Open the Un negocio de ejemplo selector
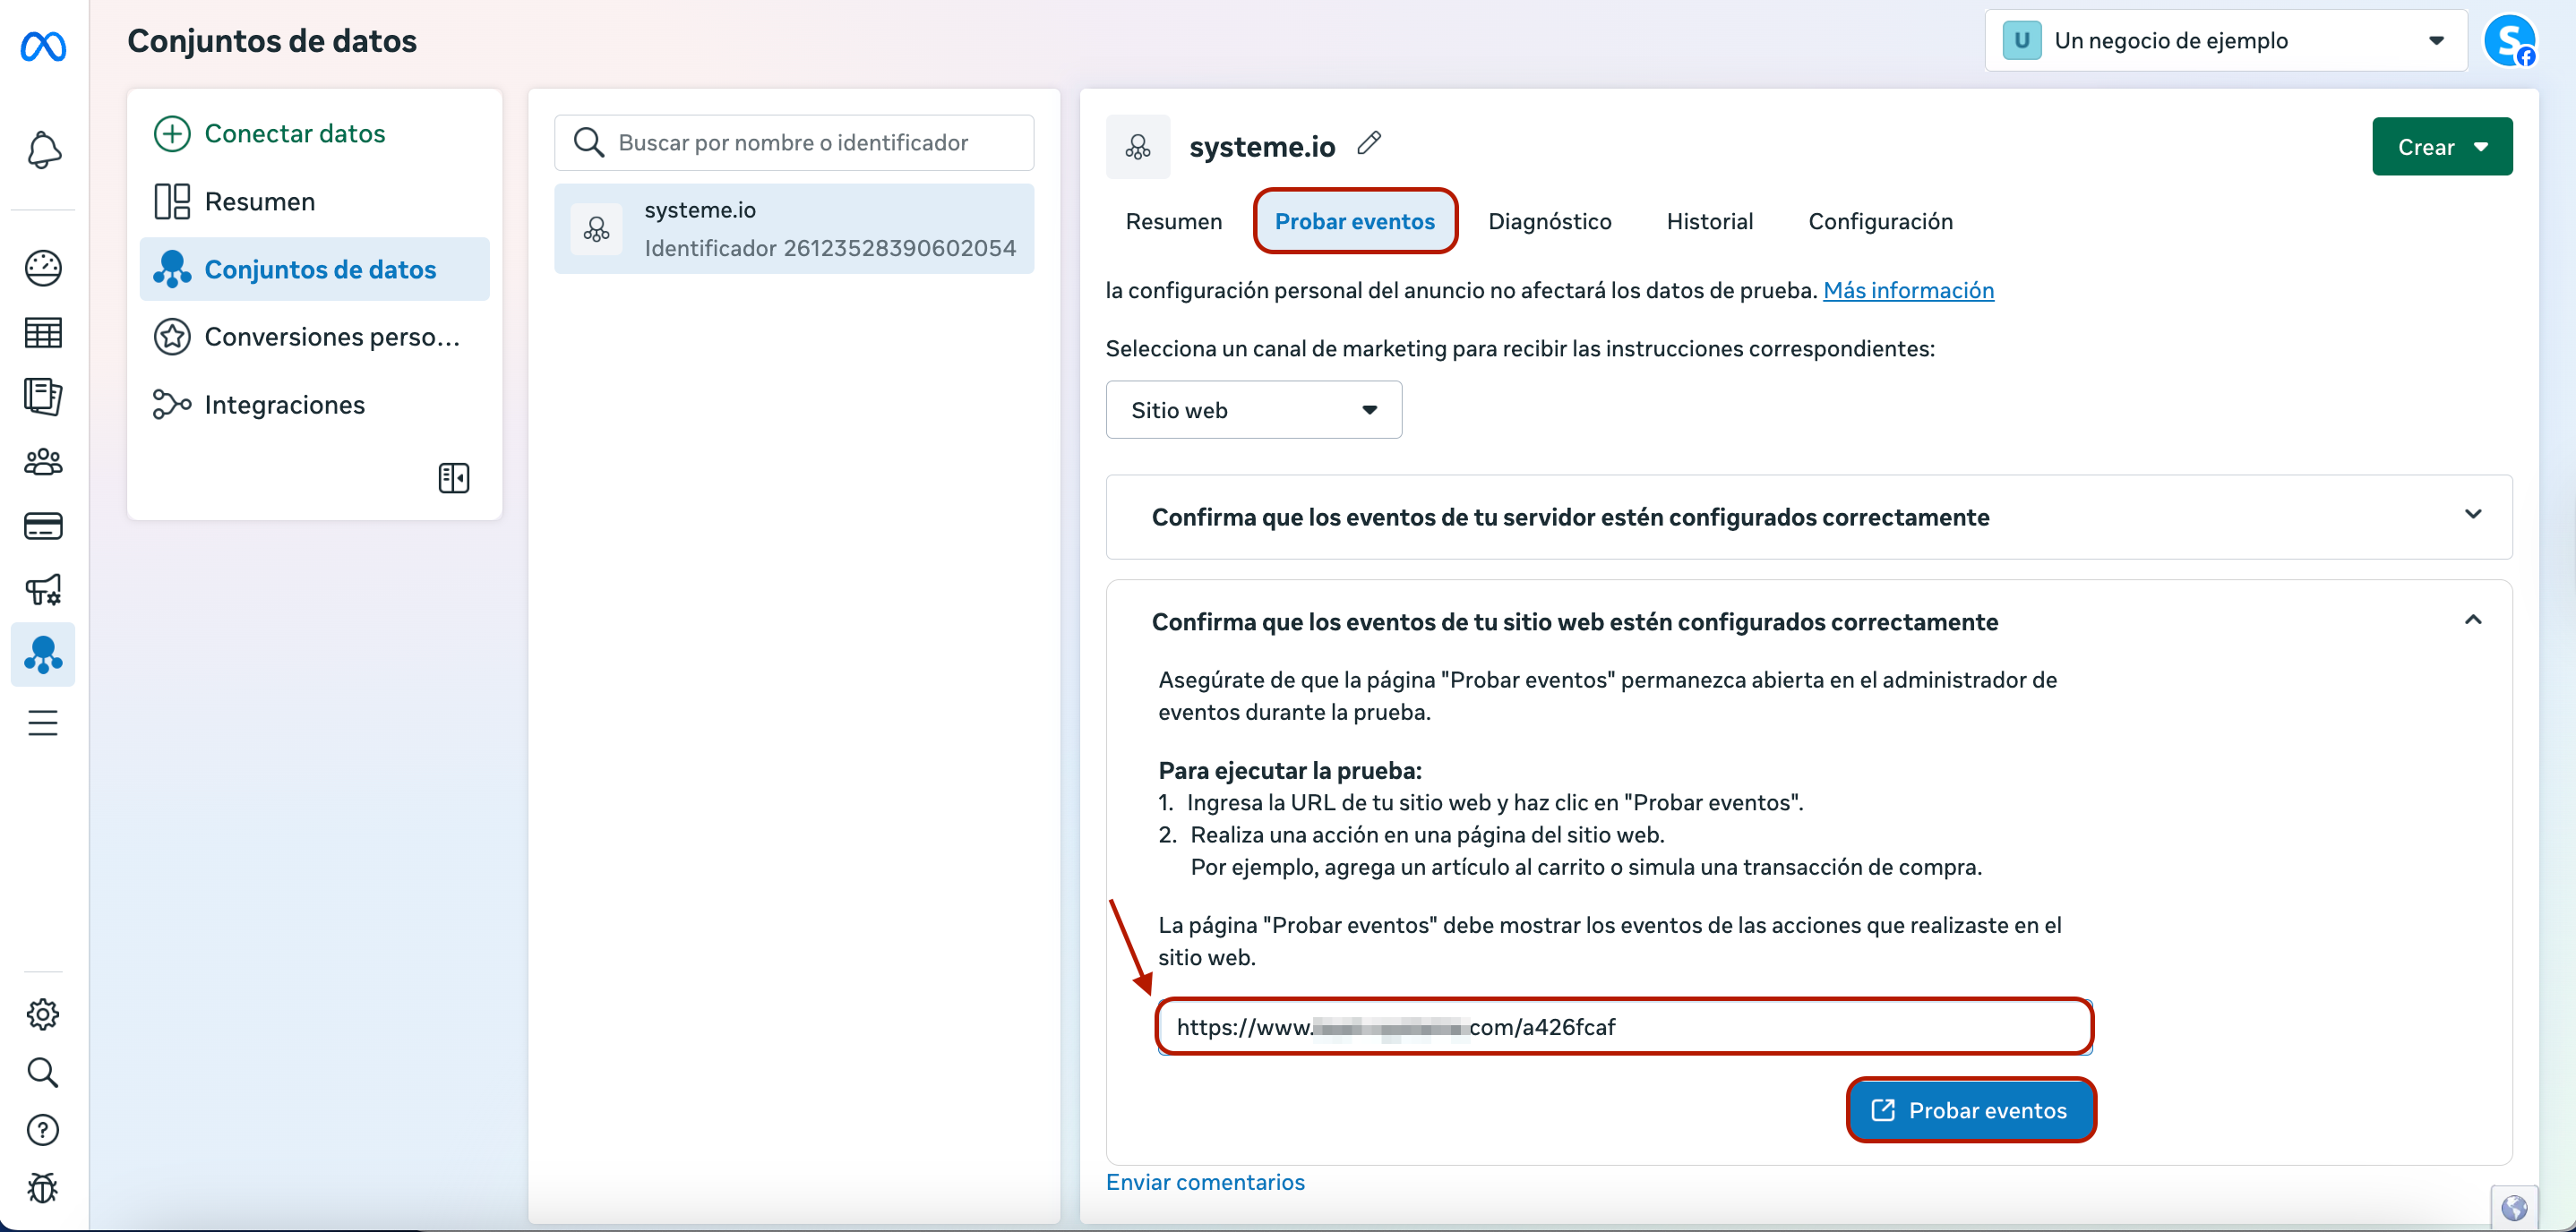This screenshot has width=2576, height=1232. tap(2225, 41)
